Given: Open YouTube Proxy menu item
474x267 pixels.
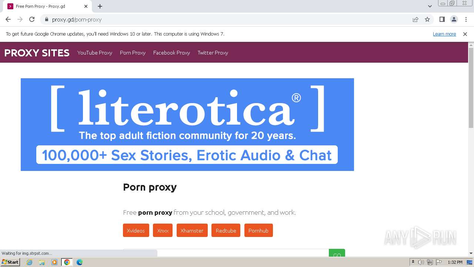Looking at the screenshot, I should pos(95,53).
